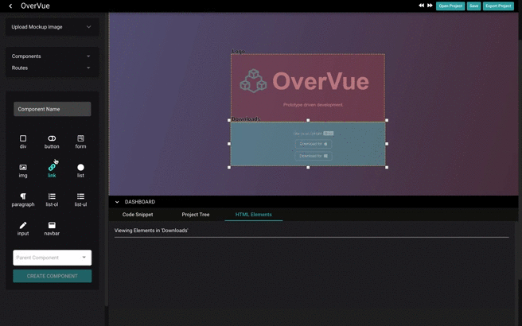Collapse the Dashboard panel chevron

(x=117, y=202)
